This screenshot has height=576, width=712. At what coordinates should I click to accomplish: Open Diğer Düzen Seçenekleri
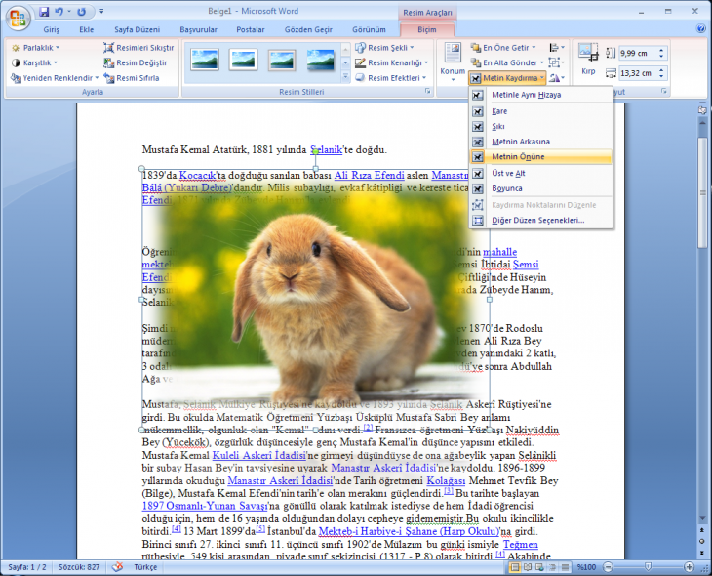coord(540,221)
